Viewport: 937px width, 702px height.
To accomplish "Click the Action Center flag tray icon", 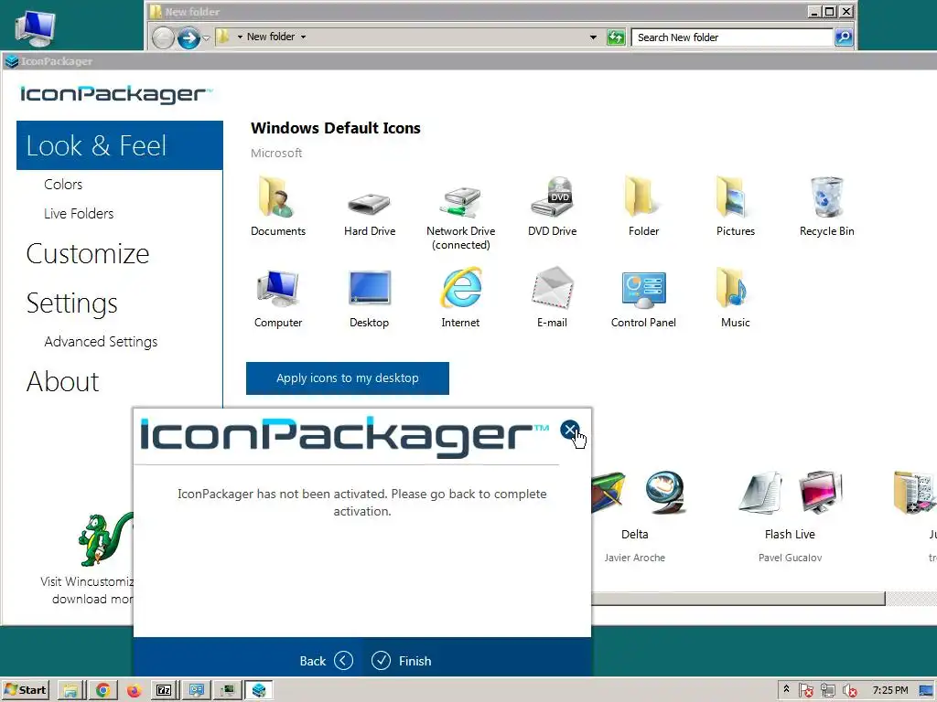I will point(805,690).
